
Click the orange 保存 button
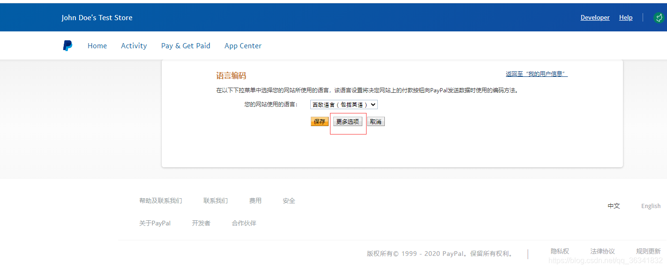tap(320, 121)
